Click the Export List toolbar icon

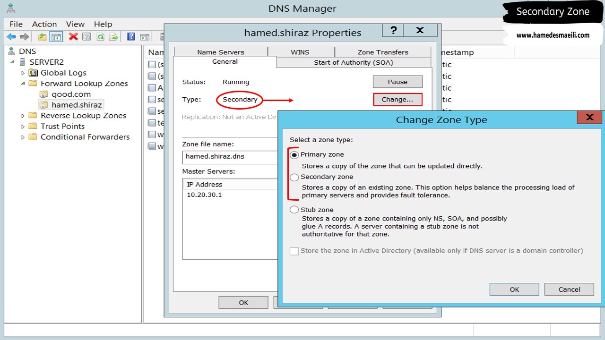tap(113, 36)
